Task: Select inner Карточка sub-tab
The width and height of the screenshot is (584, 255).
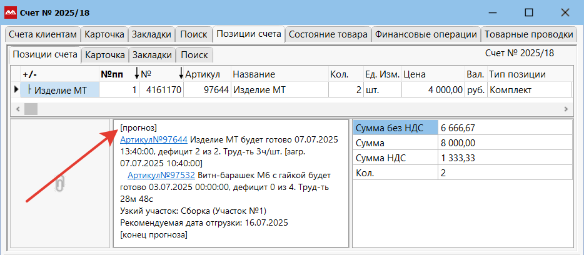Action: click(105, 55)
